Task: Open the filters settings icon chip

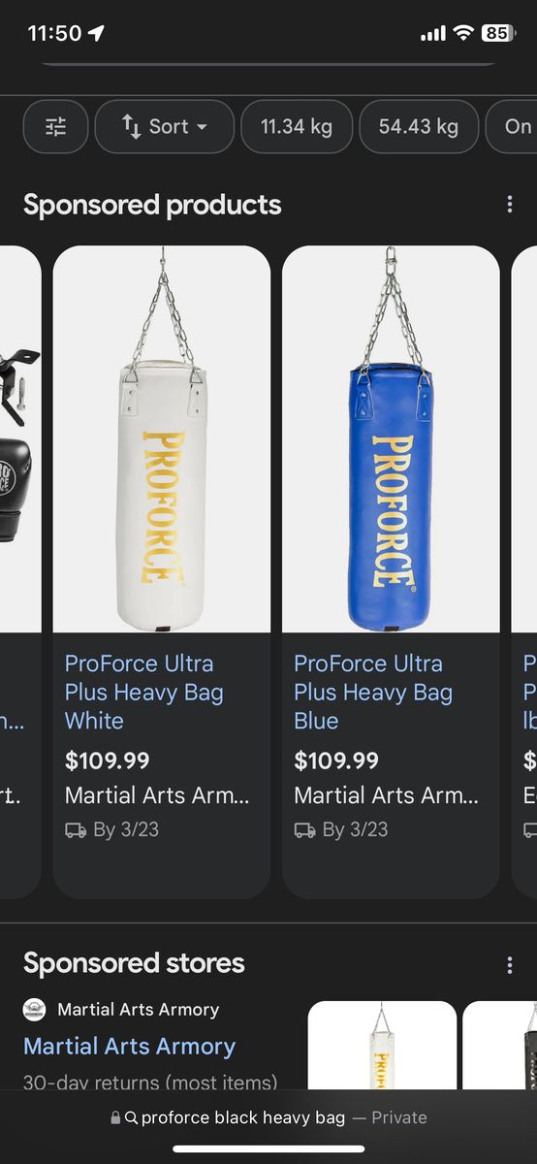Action: tap(55, 126)
